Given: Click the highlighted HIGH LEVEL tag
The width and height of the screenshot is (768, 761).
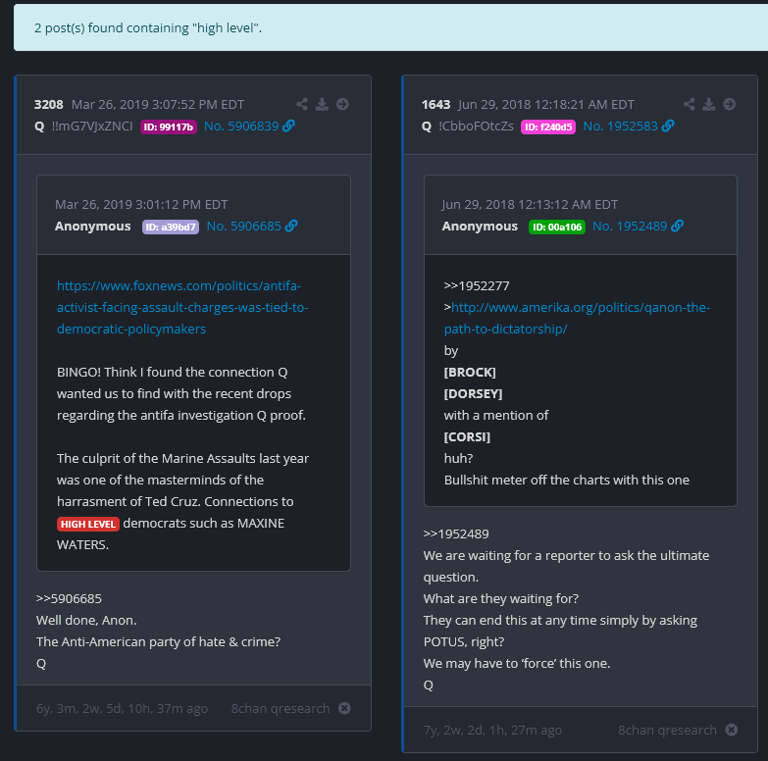Looking at the screenshot, I should pyautogui.click(x=88, y=524).
